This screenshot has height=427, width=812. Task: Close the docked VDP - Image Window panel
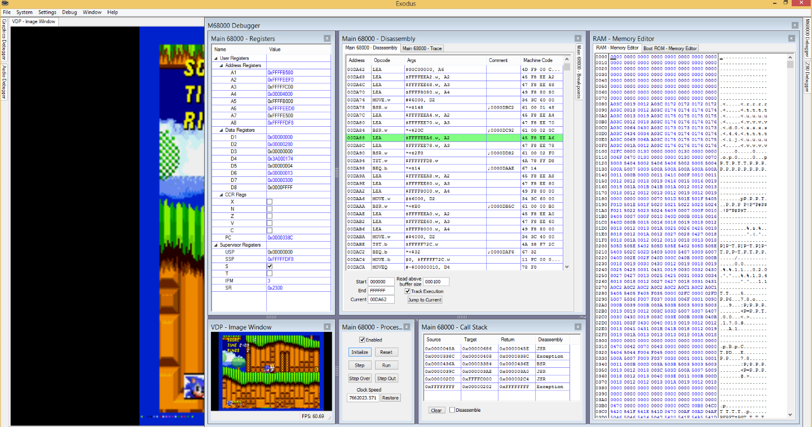[327, 327]
